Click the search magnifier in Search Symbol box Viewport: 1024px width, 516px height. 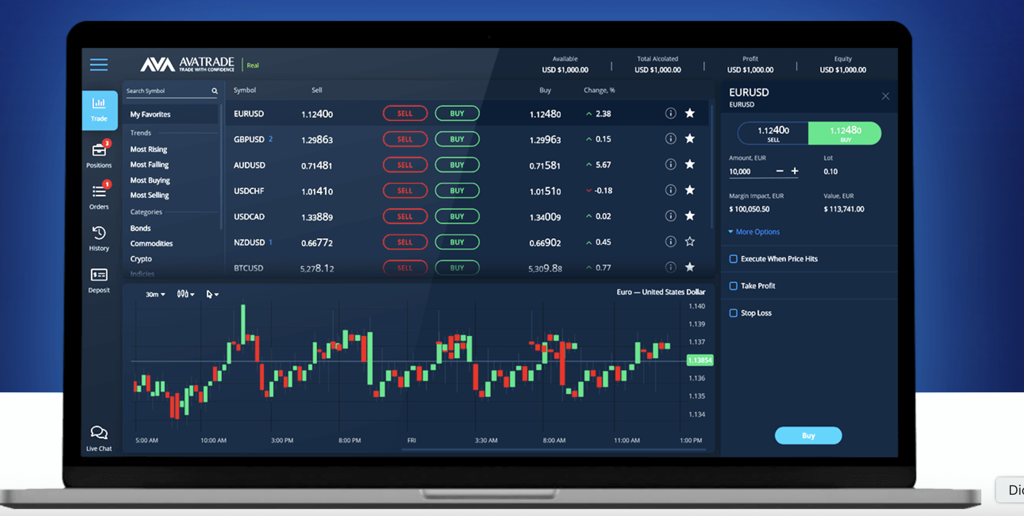pyautogui.click(x=214, y=90)
